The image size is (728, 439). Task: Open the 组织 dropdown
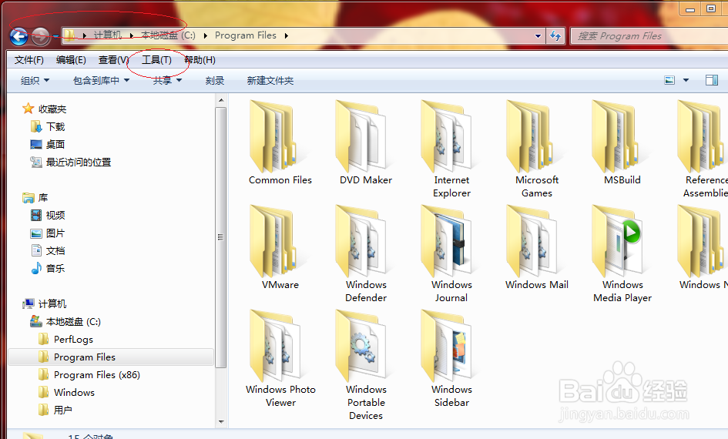point(35,80)
